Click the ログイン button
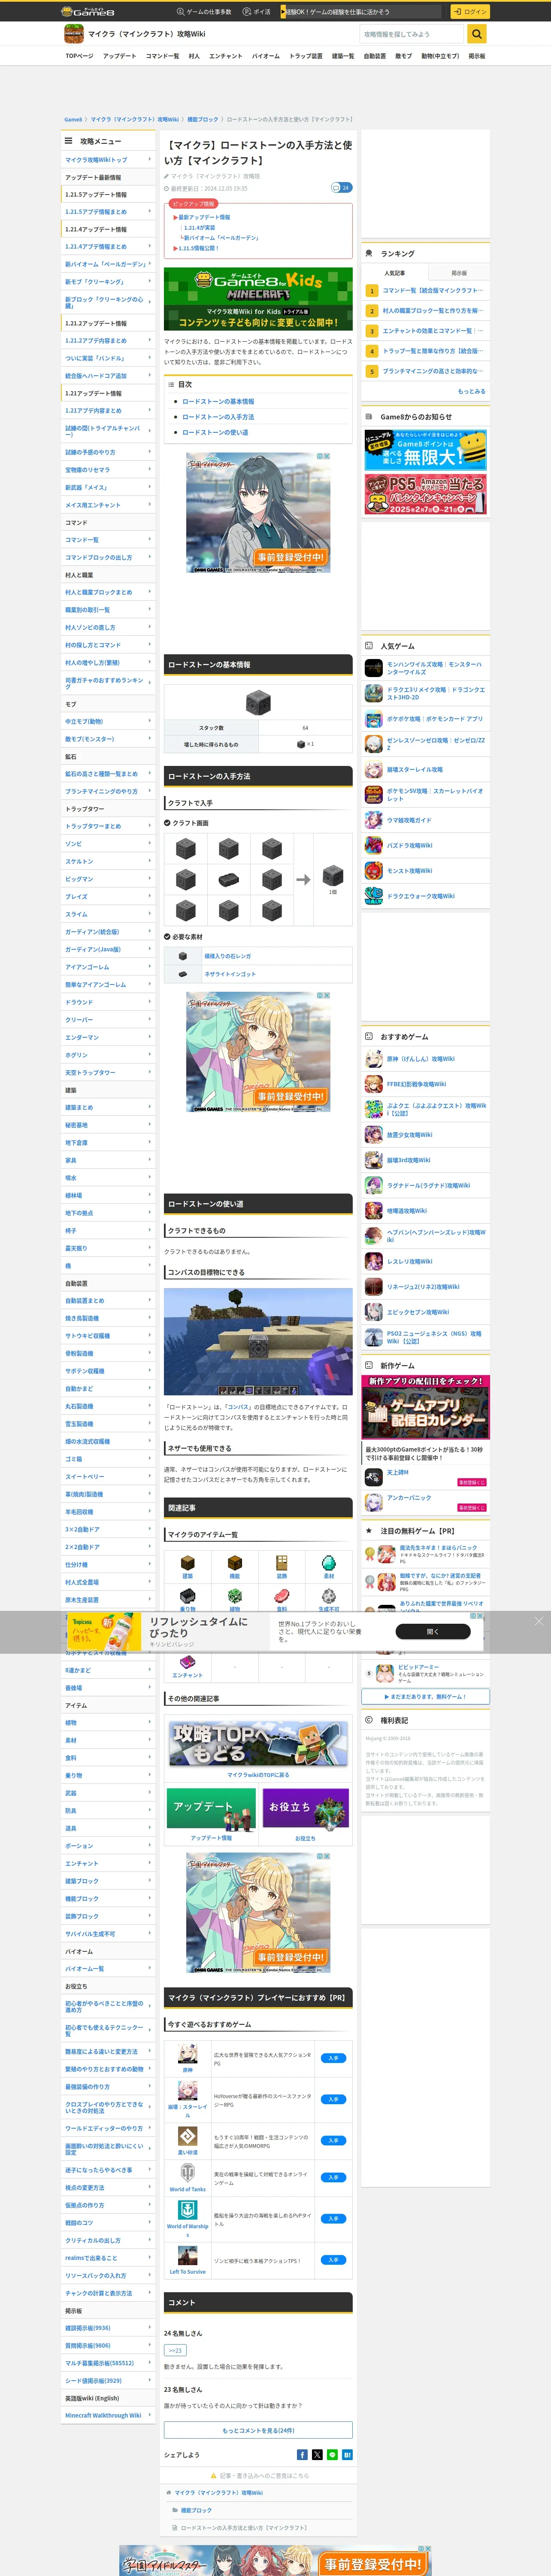Viewport: 551px width, 2576px height. (469, 12)
